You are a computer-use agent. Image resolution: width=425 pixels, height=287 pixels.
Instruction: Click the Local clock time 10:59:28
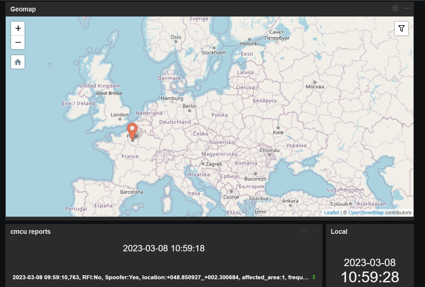[x=370, y=277]
